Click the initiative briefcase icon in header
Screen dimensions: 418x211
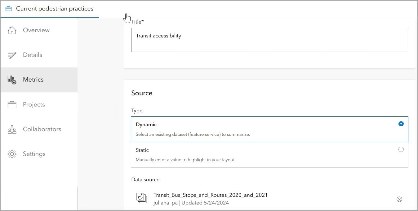(9, 9)
